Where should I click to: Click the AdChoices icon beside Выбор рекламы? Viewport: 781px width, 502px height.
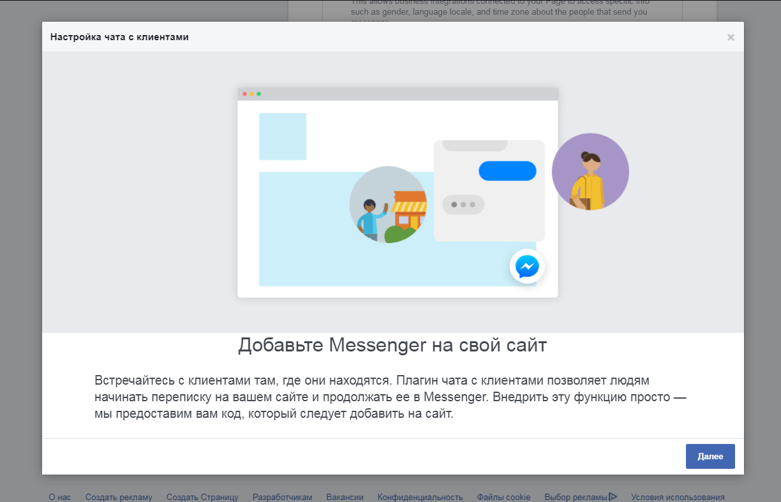tap(613, 496)
